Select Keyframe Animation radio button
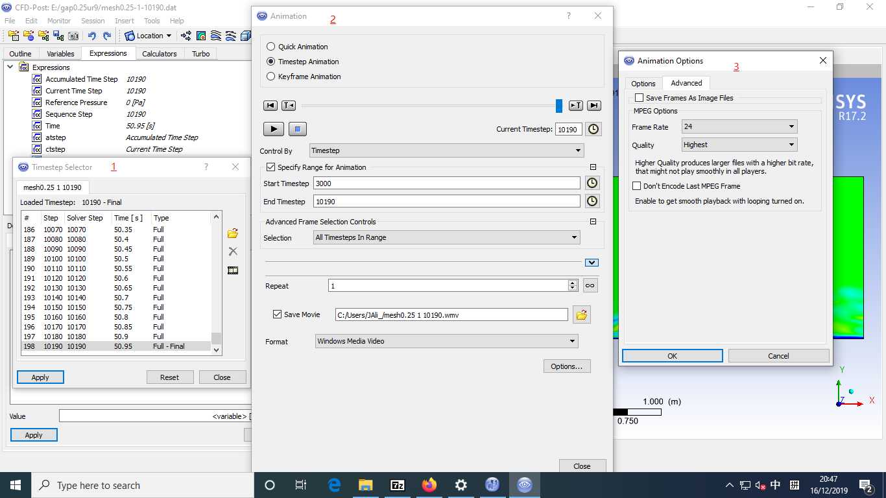886x498 pixels. coord(271,77)
